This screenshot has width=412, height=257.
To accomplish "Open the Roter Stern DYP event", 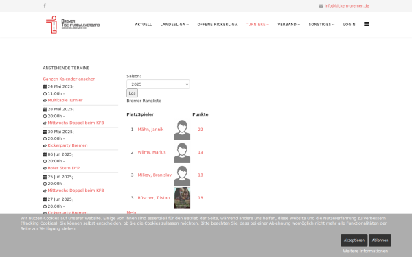I will tap(64, 168).
